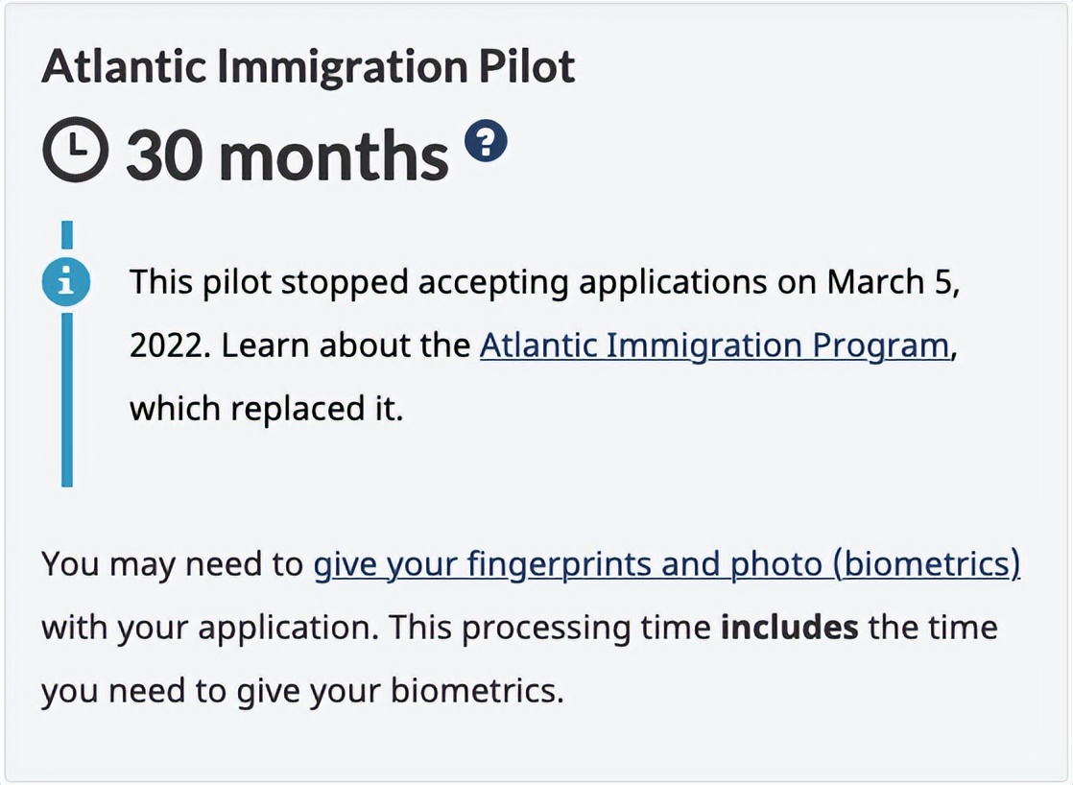Image resolution: width=1073 pixels, height=785 pixels.
Task: Click the date text March 5,
Action: tap(894, 282)
